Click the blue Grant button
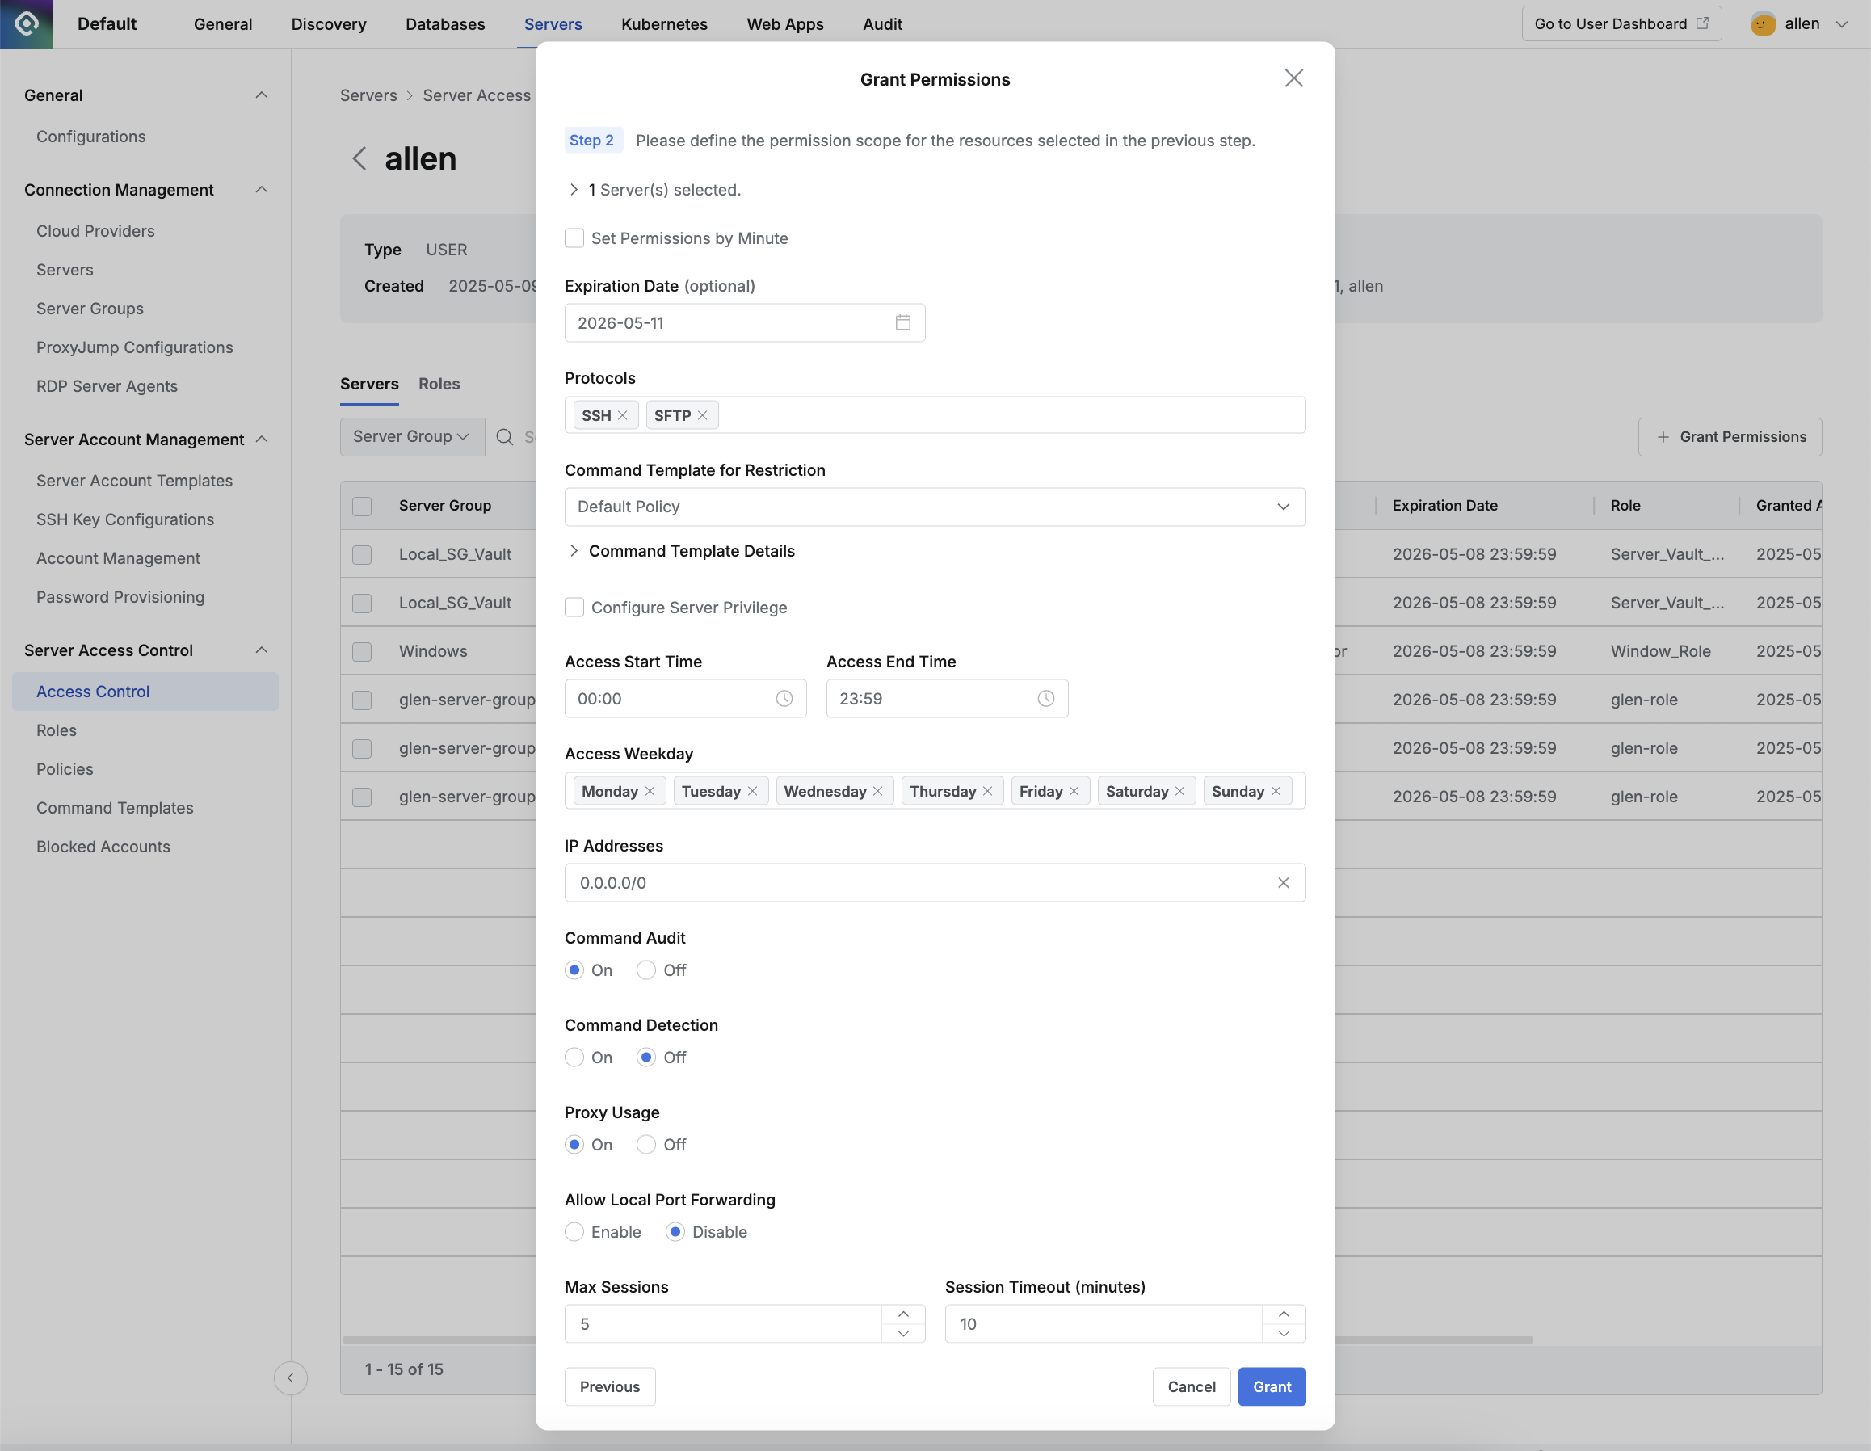Screen dimensions: 1871x1451 point(1272,1386)
